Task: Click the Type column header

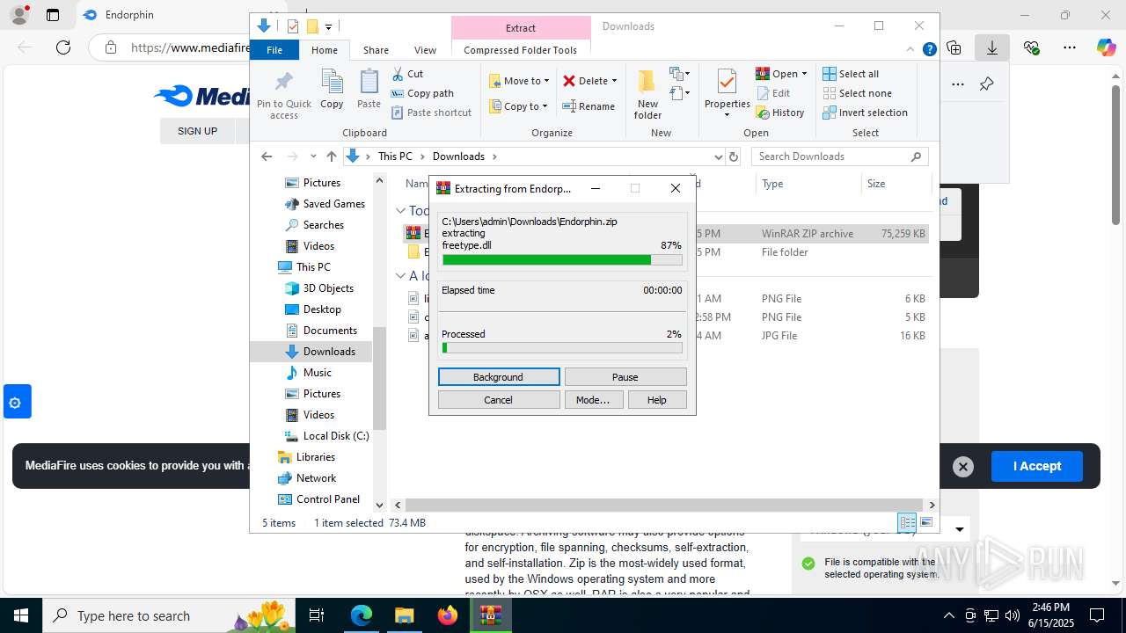Action: coord(808,184)
